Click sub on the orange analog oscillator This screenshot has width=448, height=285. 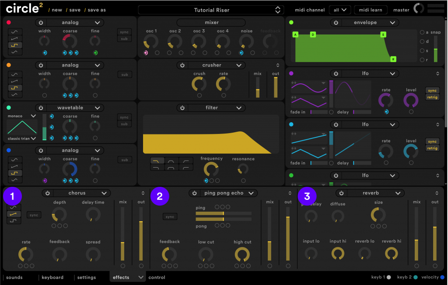coord(125,75)
